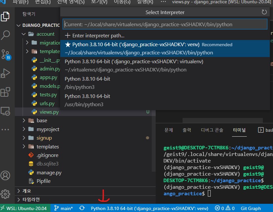
Task: Expand the signup folder
Action: [x=24, y=138]
